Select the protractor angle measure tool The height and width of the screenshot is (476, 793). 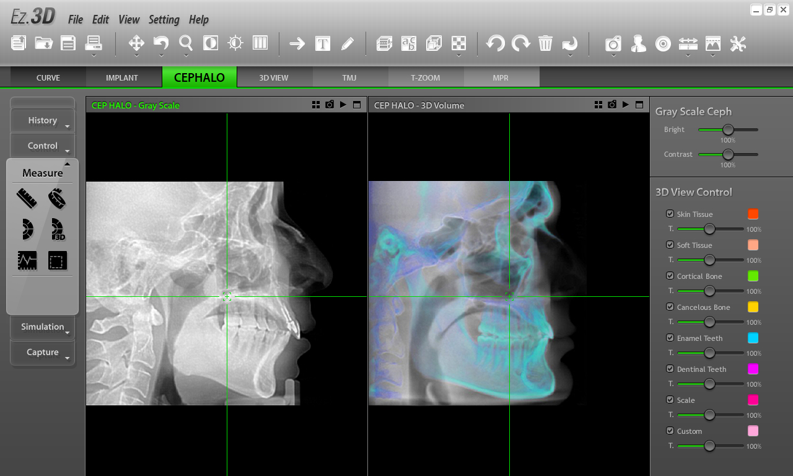click(27, 229)
